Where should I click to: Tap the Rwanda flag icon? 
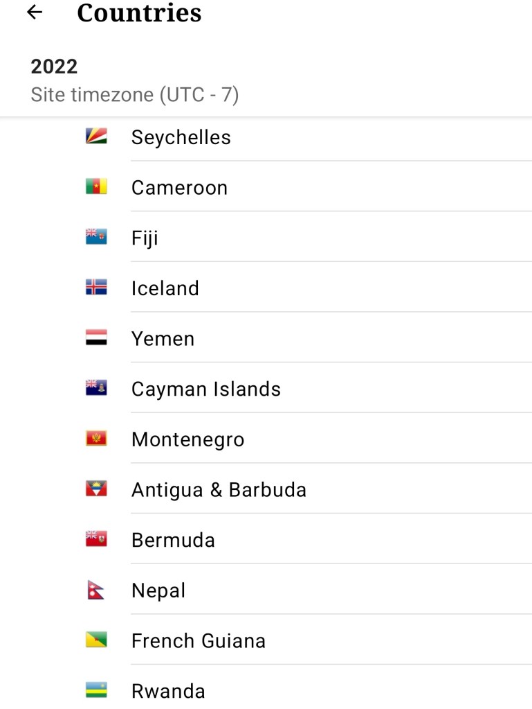[96, 690]
